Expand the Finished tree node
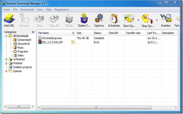Screen dimensions: 183x114 pyautogui.click(x=6, y=63)
